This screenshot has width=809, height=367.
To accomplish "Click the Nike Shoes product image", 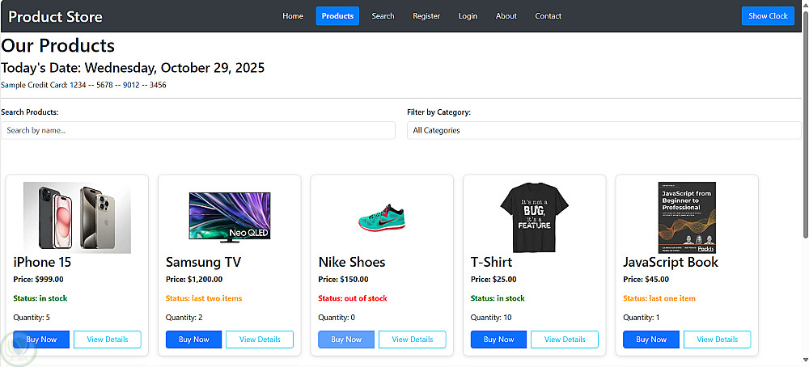I will tap(382, 218).
